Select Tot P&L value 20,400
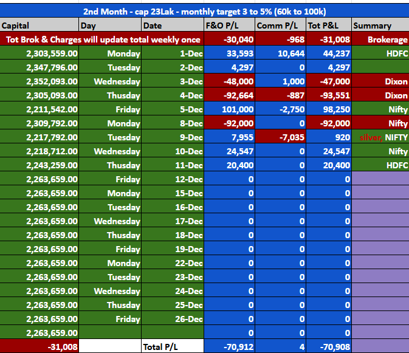 point(329,165)
